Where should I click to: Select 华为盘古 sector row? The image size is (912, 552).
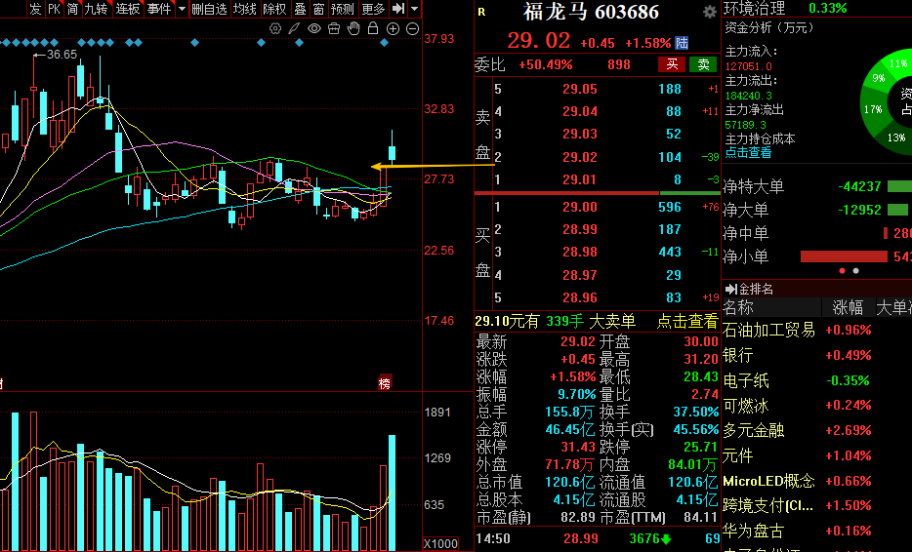(x=816, y=532)
